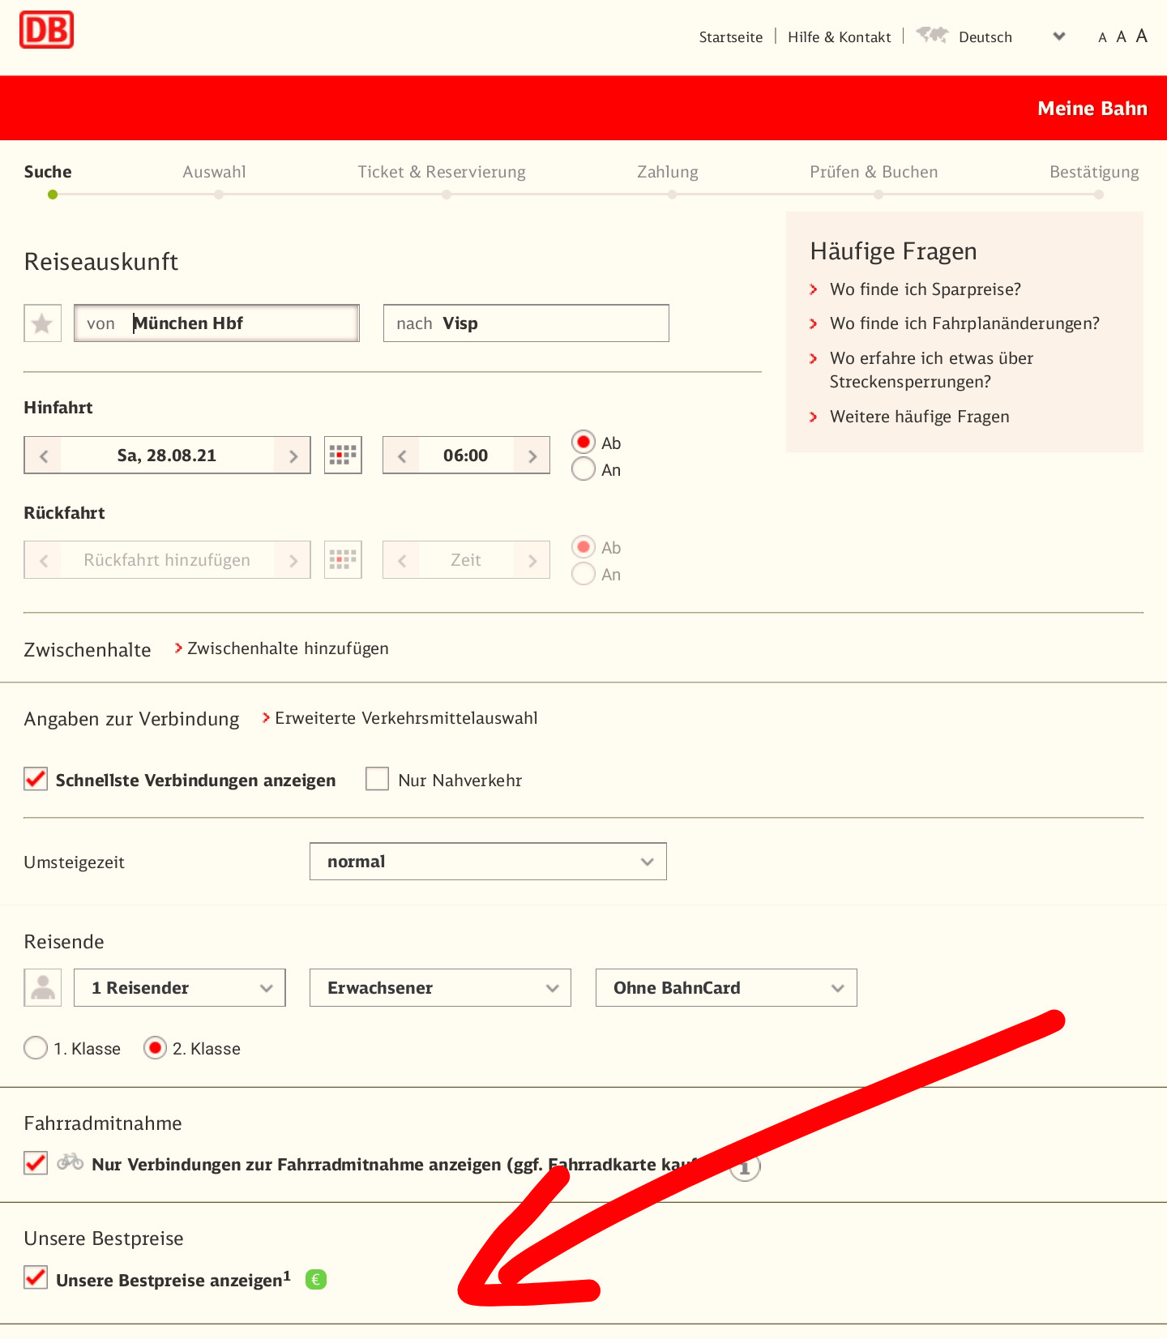Click into the nach destination field
Screen dimensions: 1167x1339
[x=551, y=323]
